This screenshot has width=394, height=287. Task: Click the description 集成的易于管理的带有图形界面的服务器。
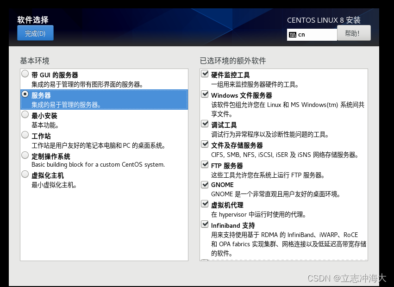87,84
